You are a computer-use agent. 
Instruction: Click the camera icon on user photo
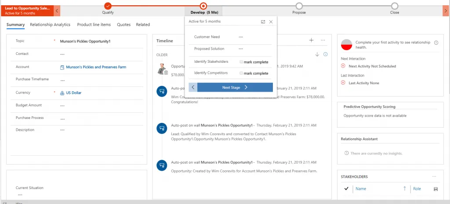tap(166, 73)
